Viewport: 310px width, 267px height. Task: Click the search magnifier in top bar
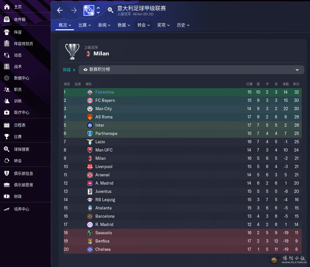[x=110, y=10]
